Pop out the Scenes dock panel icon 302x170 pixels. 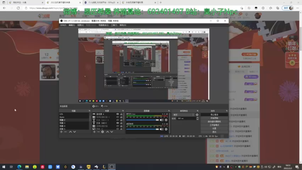click(x=89, y=111)
